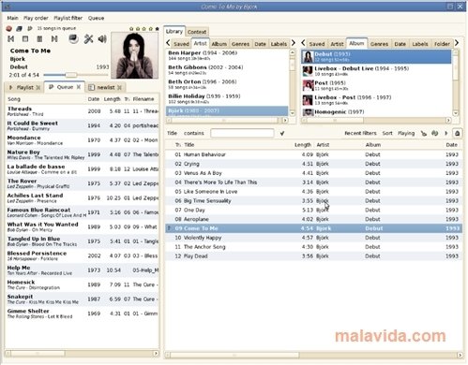Viewport: 468px width, 365px height.
Task: Open the Sort options
Action: point(387,133)
